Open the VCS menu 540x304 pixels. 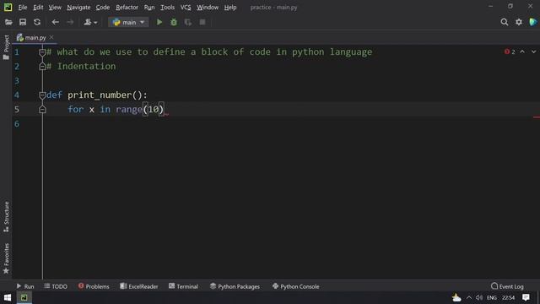point(186,8)
